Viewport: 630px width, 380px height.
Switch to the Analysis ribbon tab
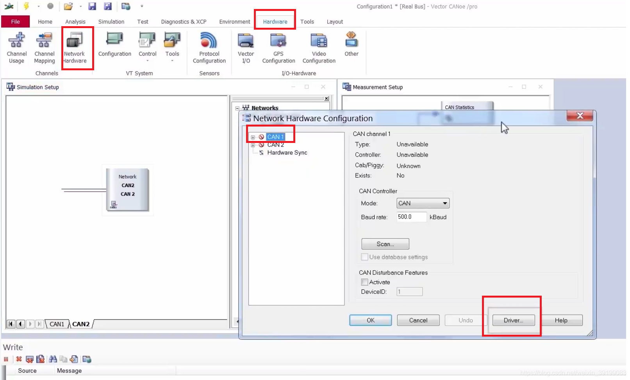75,21
